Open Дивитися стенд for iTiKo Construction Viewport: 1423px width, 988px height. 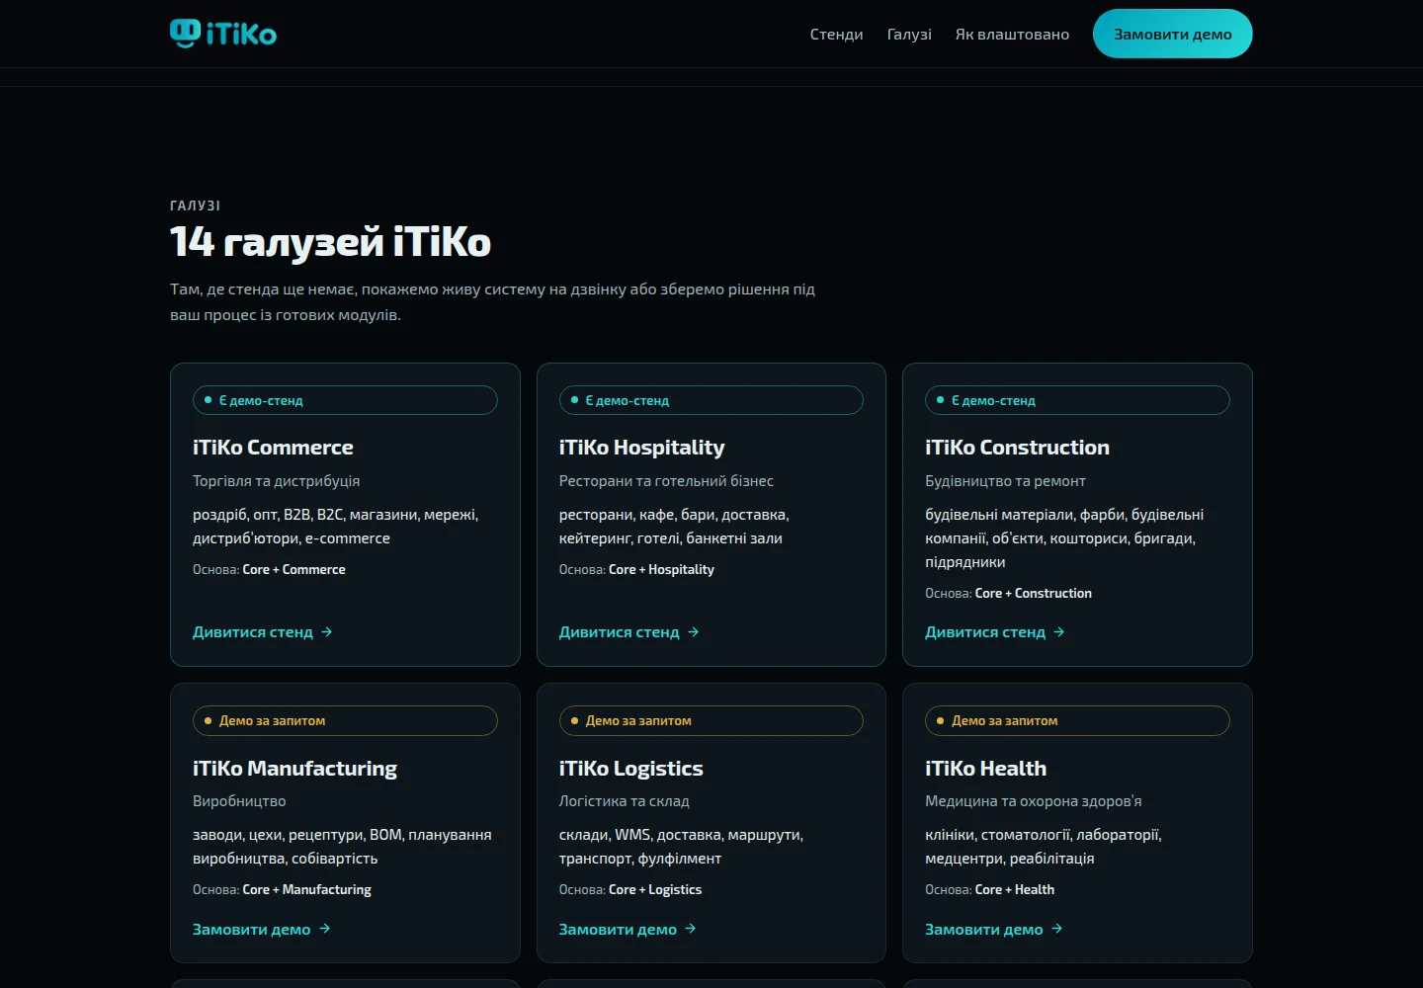pyautogui.click(x=995, y=632)
